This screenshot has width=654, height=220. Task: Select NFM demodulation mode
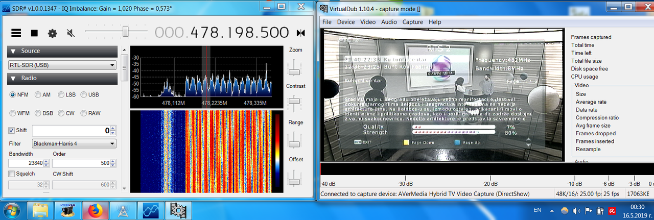click(x=20, y=94)
